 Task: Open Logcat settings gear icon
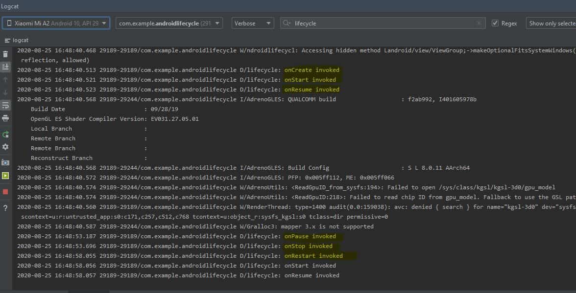pyautogui.click(x=5, y=147)
